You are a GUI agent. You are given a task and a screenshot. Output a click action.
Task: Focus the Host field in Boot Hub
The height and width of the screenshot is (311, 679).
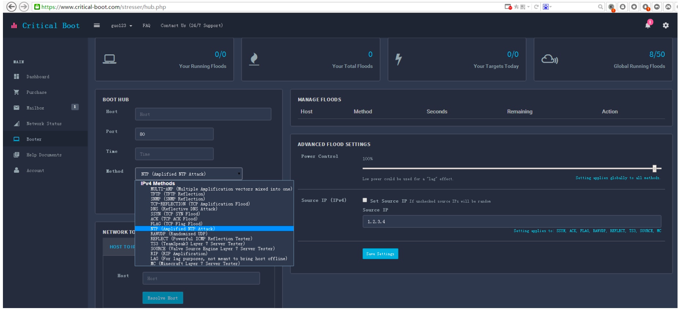pos(203,114)
